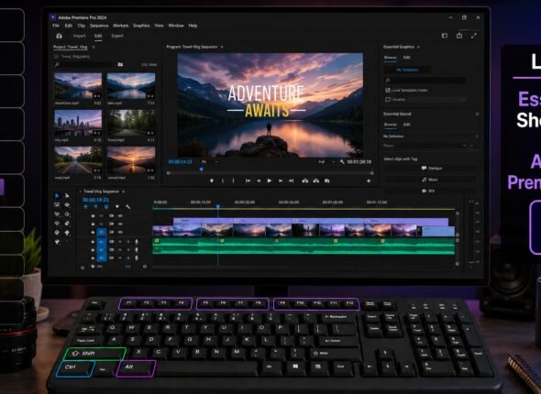Open Travel Vlog Sequence timeline panel menu
Image resolution: width=541 pixels, height=394 pixels.
(124, 192)
